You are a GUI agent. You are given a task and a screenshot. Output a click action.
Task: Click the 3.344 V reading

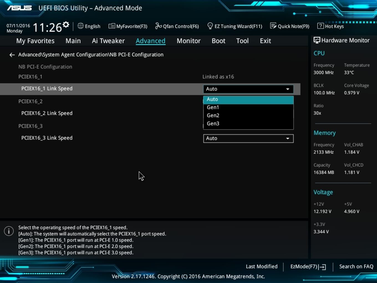point(321,232)
